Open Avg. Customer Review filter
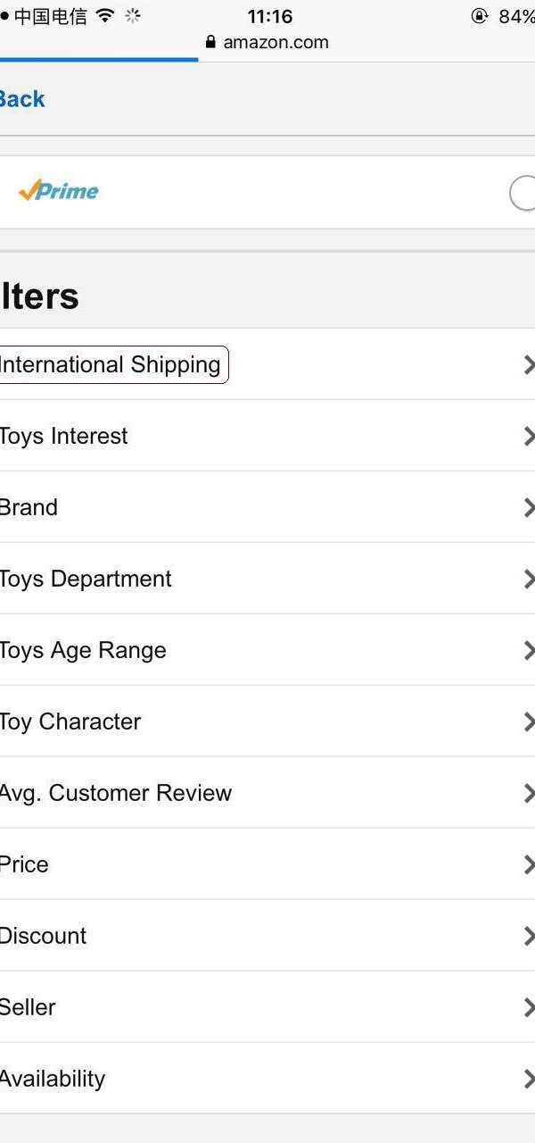The image size is (535, 1143). (x=267, y=793)
